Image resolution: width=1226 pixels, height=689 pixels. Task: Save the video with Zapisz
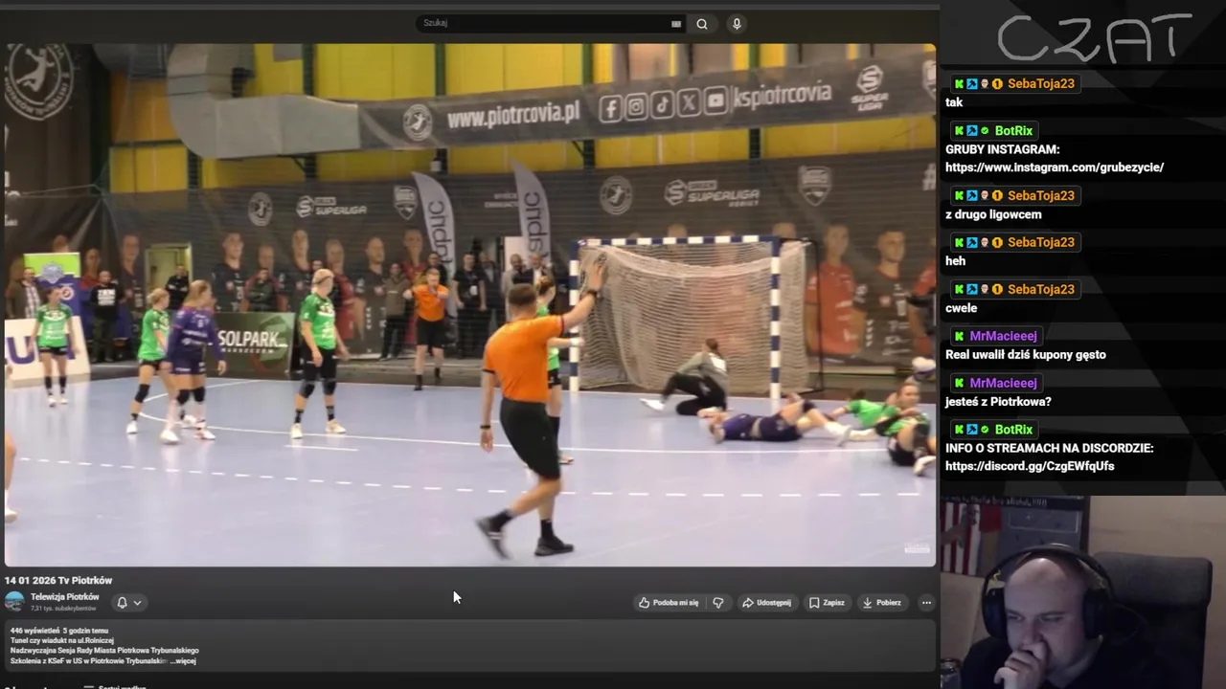point(827,603)
